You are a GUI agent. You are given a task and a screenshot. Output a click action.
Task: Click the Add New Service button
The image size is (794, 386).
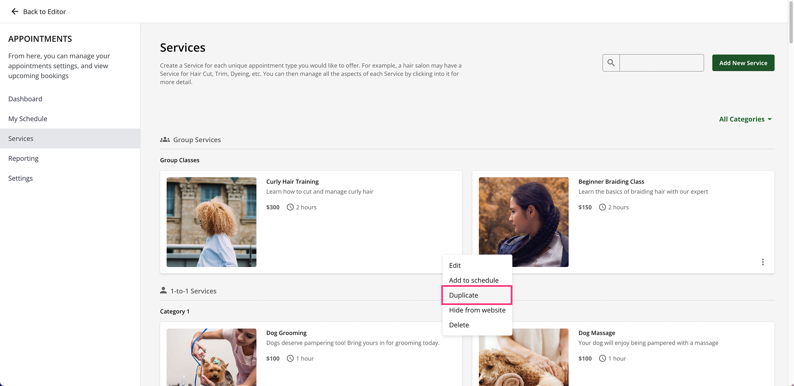pyautogui.click(x=743, y=63)
